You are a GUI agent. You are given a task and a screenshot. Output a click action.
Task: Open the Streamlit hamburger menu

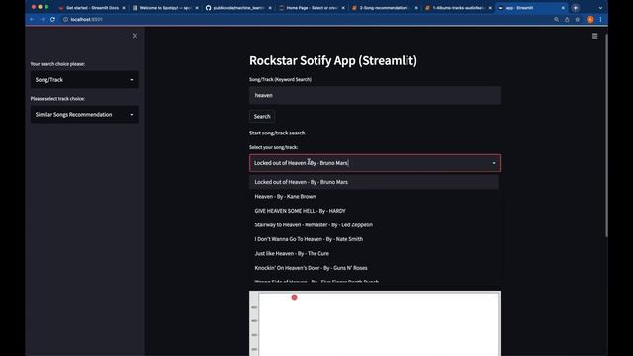594,36
